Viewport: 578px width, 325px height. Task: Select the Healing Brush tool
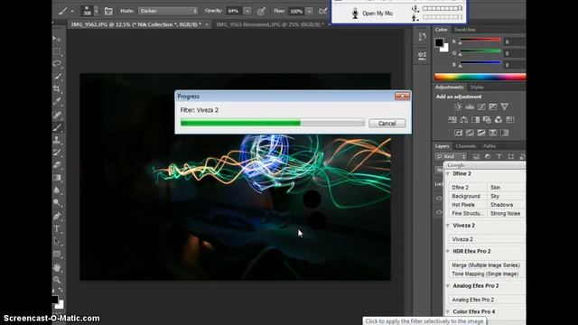pyautogui.click(x=57, y=115)
